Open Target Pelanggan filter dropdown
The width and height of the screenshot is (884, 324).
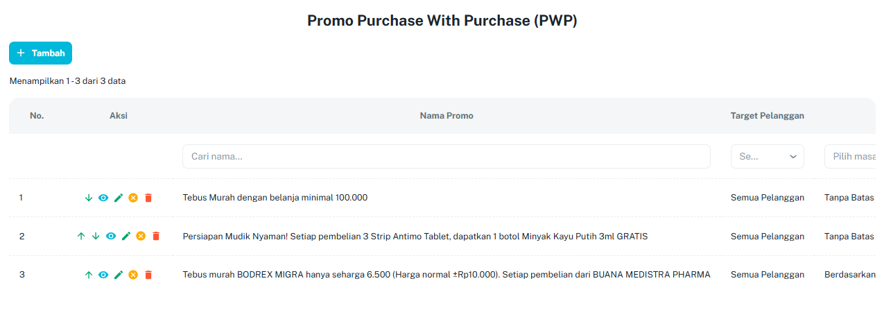[767, 157]
